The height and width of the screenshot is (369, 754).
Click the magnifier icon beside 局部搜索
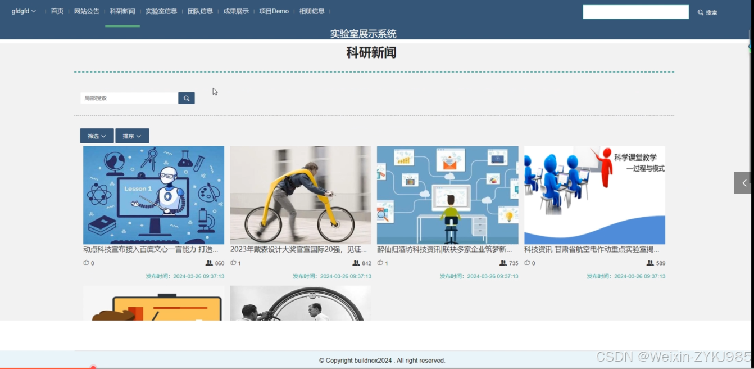point(187,98)
